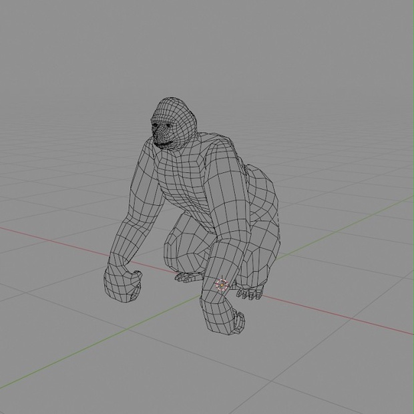Viewport: 414px width, 414px height.
Task: Click the gorilla's dark mouth area
Action: (162, 144)
